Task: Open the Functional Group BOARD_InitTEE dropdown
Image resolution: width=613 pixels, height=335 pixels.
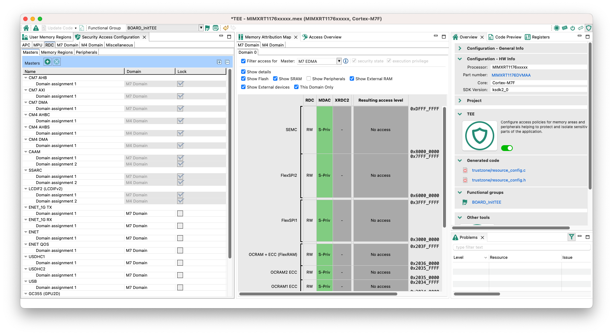Action: [201, 28]
